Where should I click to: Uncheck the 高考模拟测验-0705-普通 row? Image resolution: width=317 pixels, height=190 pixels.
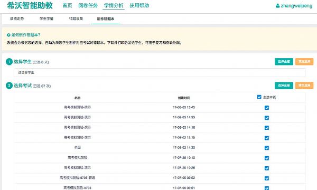pos(267,178)
